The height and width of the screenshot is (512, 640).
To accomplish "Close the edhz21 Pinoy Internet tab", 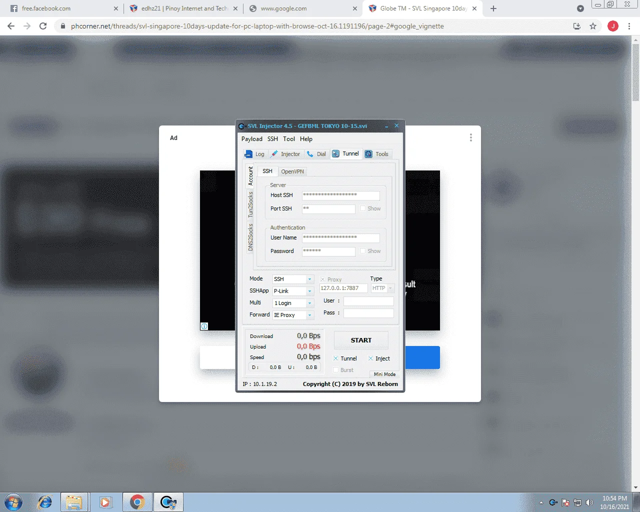I will click(x=235, y=8).
